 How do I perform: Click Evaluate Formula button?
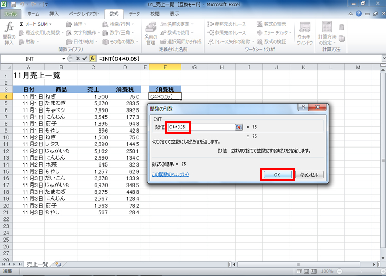click(271, 42)
